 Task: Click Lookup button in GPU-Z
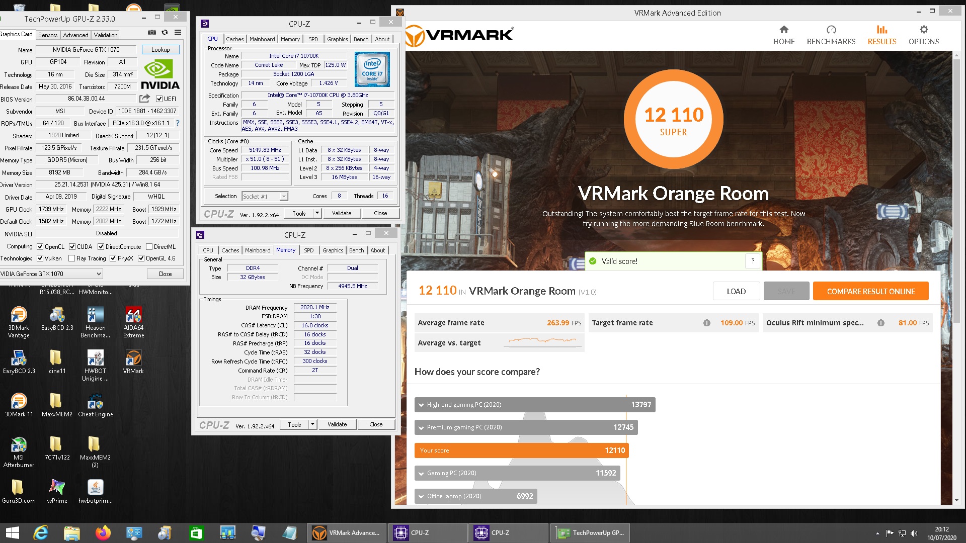tap(160, 50)
